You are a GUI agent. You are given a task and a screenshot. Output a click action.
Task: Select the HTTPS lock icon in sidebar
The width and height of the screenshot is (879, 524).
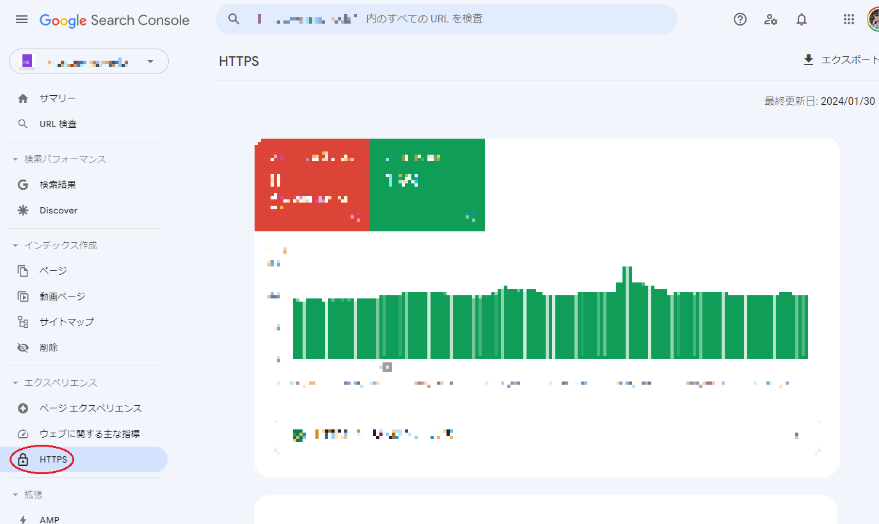coord(23,459)
